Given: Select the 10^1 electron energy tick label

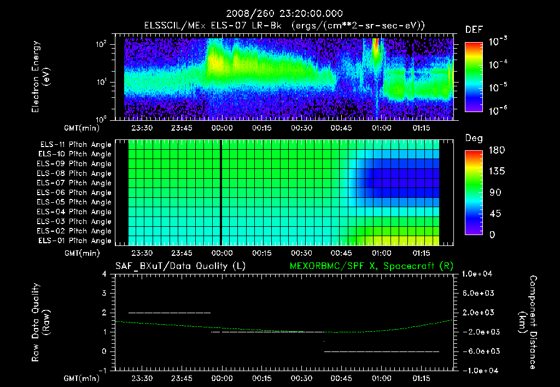Looking at the screenshot, I should coord(101,82).
